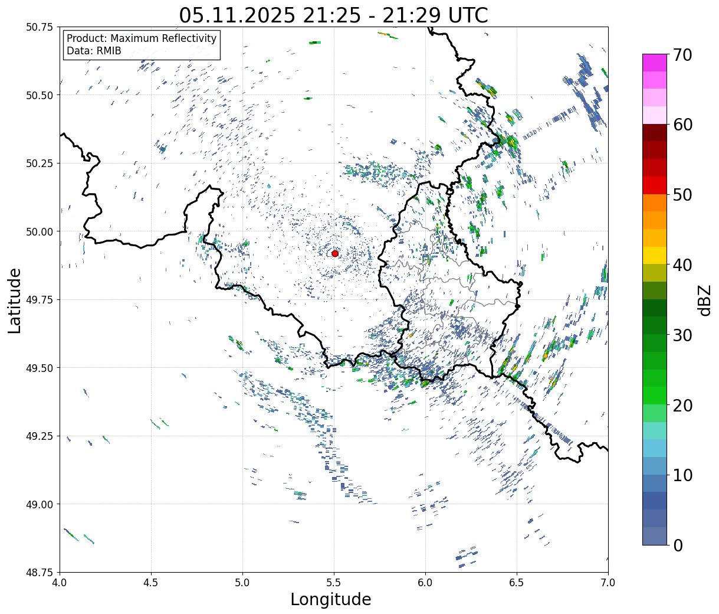The height and width of the screenshot is (614, 719).
Task: Click the orange colorbar segment below 50
Action: 654,203
